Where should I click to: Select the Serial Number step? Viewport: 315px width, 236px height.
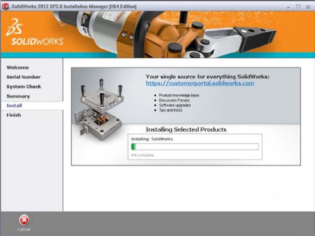(x=24, y=77)
